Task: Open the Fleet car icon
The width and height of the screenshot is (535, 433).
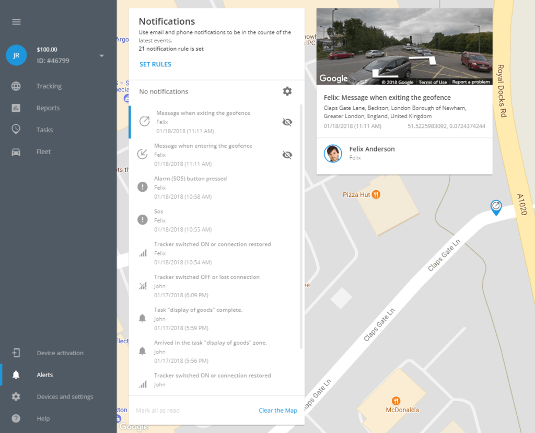Action: 16,151
